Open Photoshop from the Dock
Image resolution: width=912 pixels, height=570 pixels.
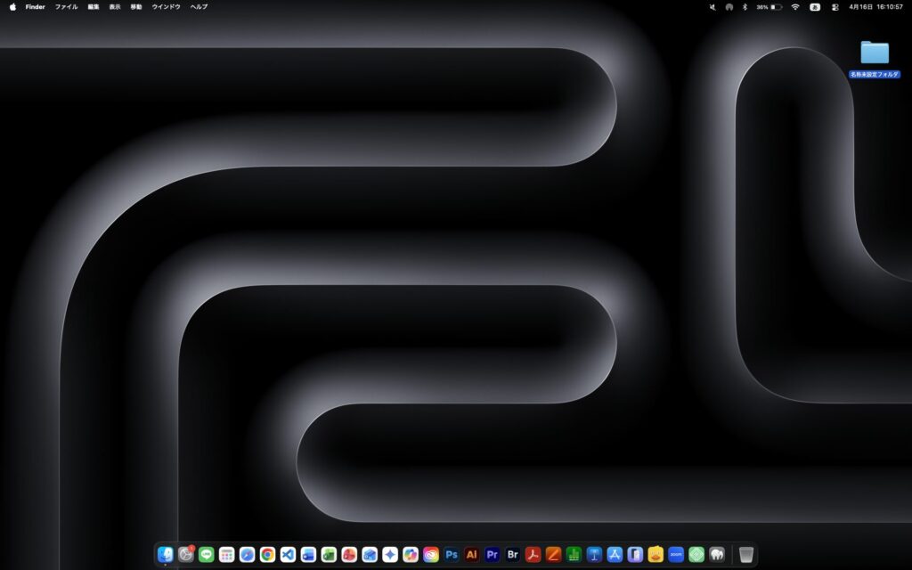pos(451,555)
